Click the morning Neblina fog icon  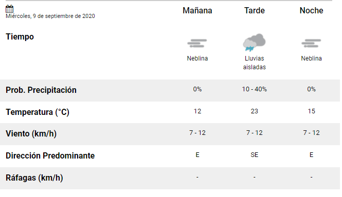[x=197, y=43]
